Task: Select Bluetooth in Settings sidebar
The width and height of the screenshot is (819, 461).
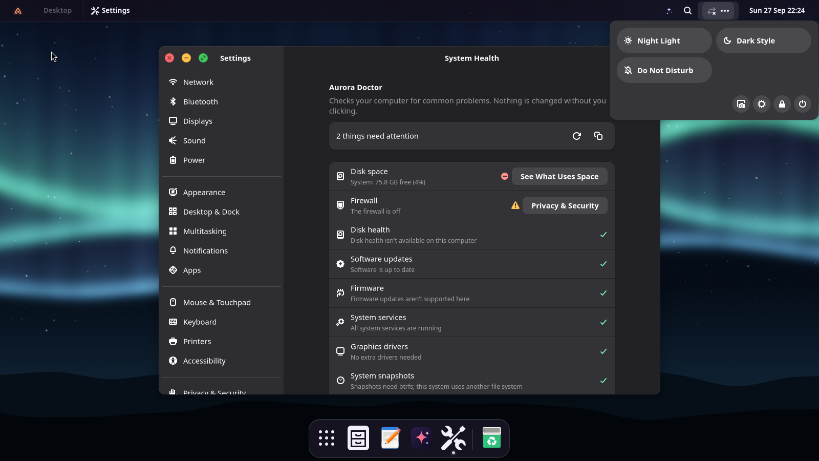Action: coord(222,101)
